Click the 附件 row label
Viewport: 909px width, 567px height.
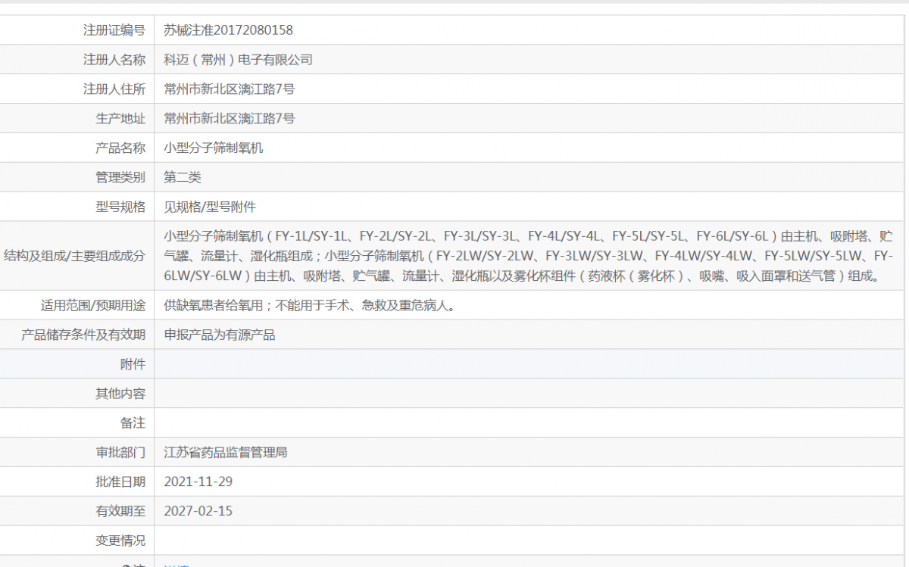133,364
